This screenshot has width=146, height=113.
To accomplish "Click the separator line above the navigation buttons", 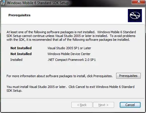I will [73, 98].
